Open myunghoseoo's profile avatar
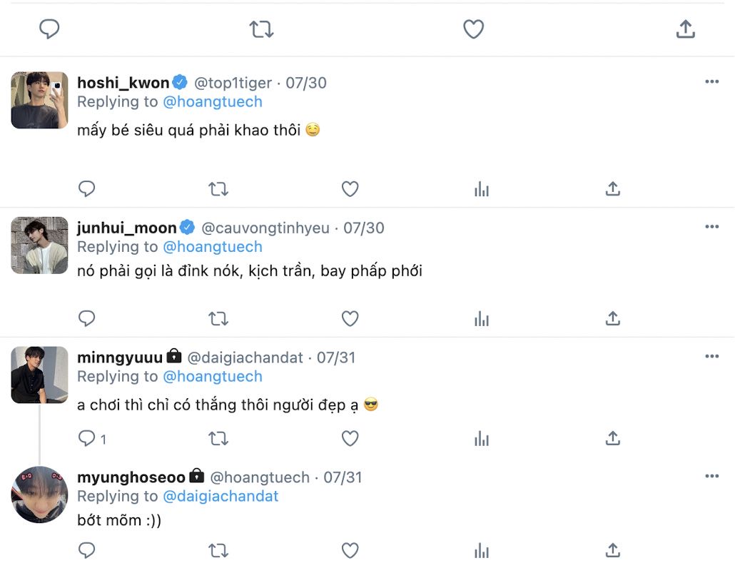The image size is (735, 568). click(x=40, y=495)
